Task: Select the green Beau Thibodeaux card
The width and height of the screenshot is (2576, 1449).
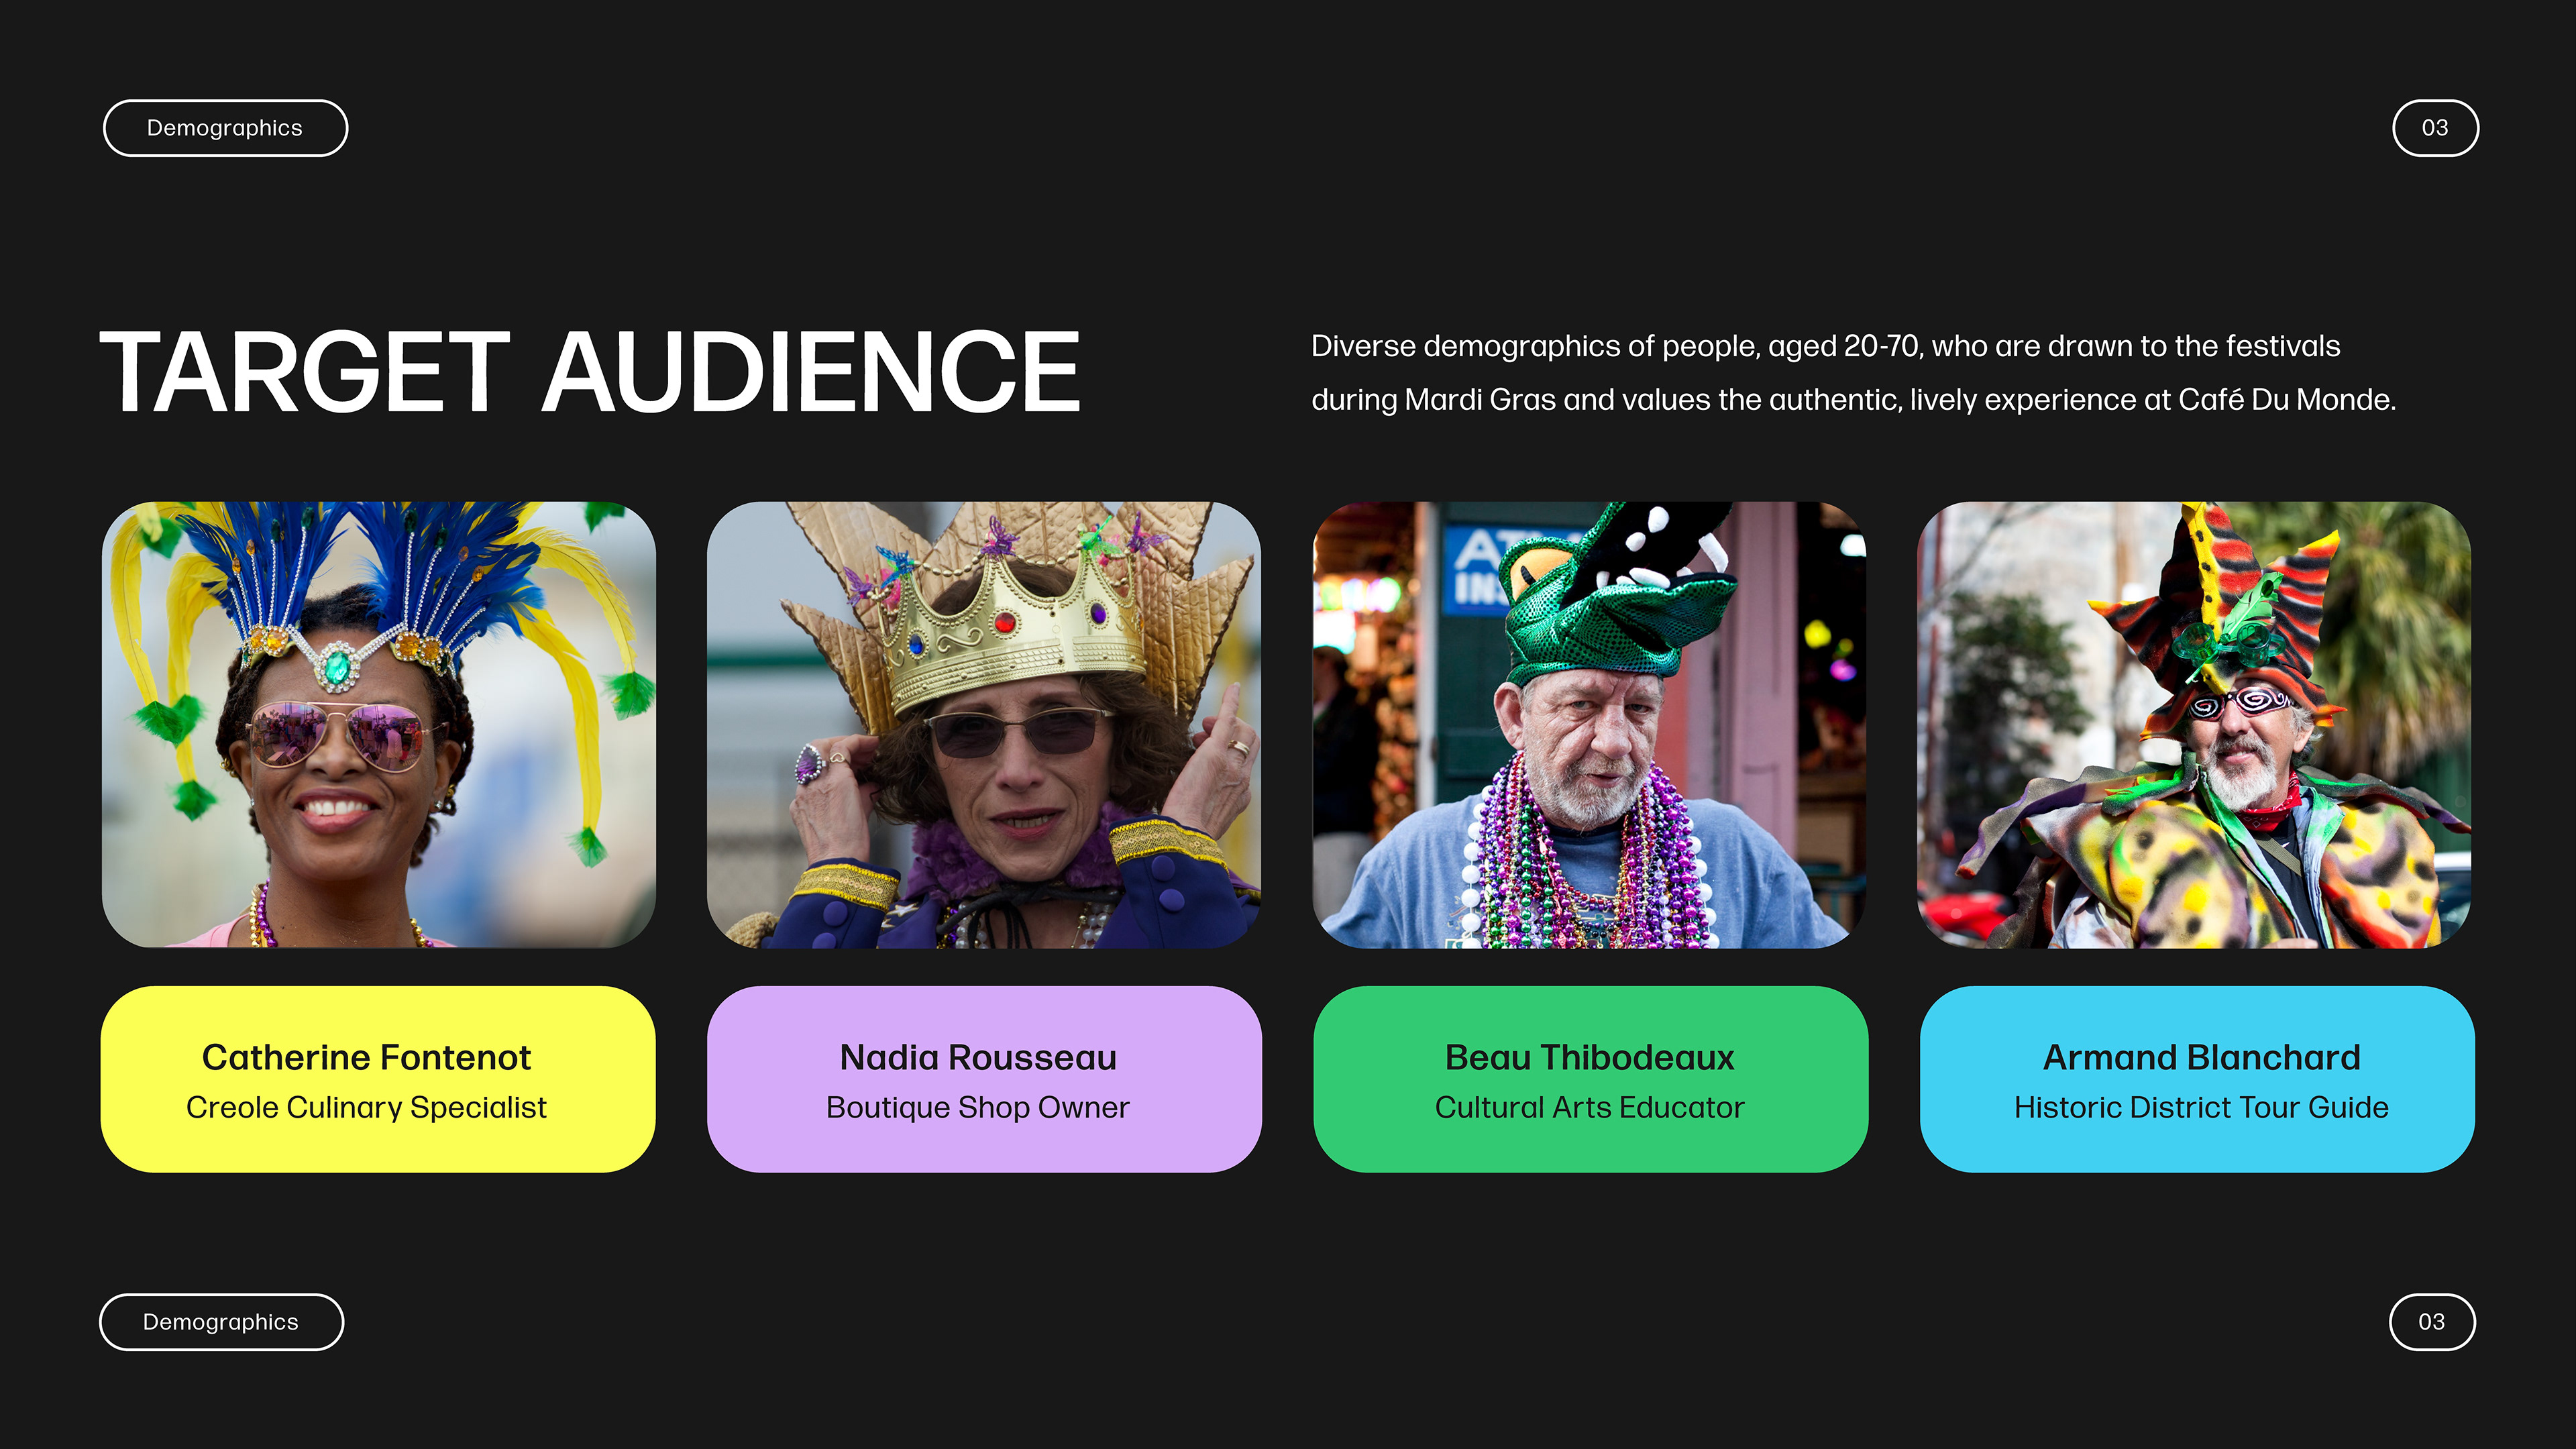Action: pyautogui.click(x=1591, y=1079)
